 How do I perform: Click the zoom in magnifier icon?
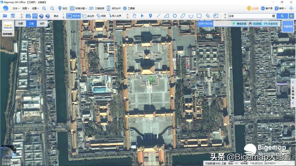click(x=44, y=8)
